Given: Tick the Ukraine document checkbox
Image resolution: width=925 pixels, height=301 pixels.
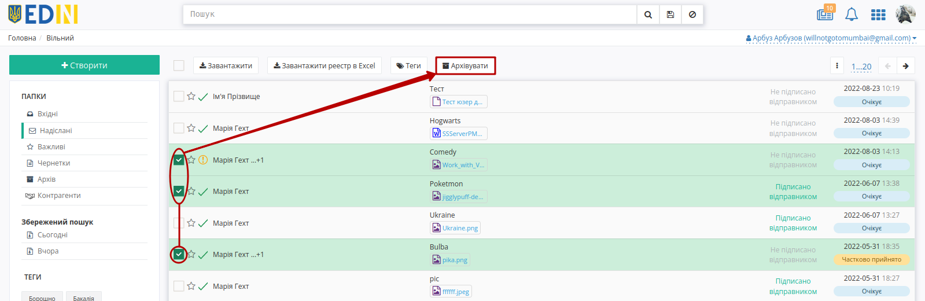Looking at the screenshot, I should (179, 223).
